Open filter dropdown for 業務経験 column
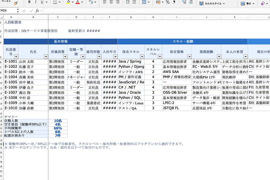Image resolution: width=270 pixels, height=180 pixels. point(219,57)
